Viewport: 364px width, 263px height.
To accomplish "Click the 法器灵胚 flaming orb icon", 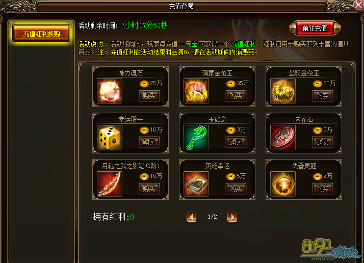I will (x=283, y=184).
